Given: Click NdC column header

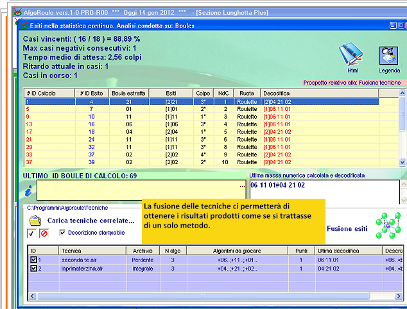Looking at the screenshot, I should tap(223, 93).
